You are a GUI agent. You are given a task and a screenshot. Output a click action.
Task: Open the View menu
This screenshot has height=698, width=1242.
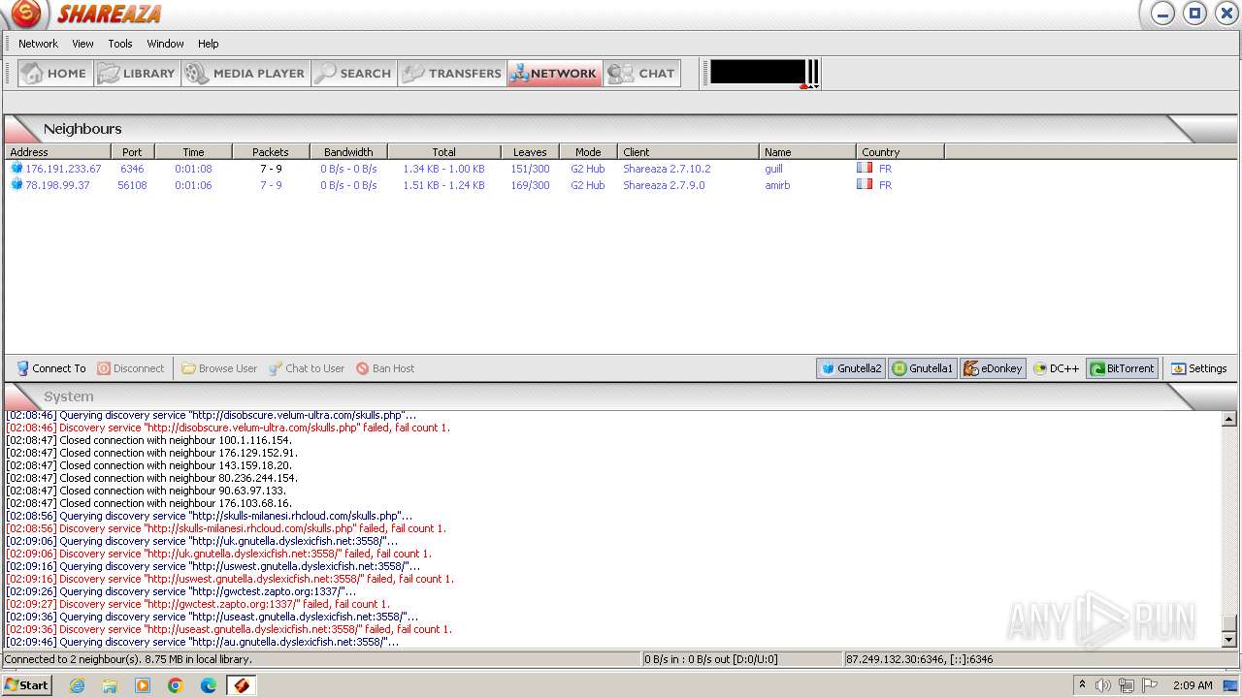point(82,44)
